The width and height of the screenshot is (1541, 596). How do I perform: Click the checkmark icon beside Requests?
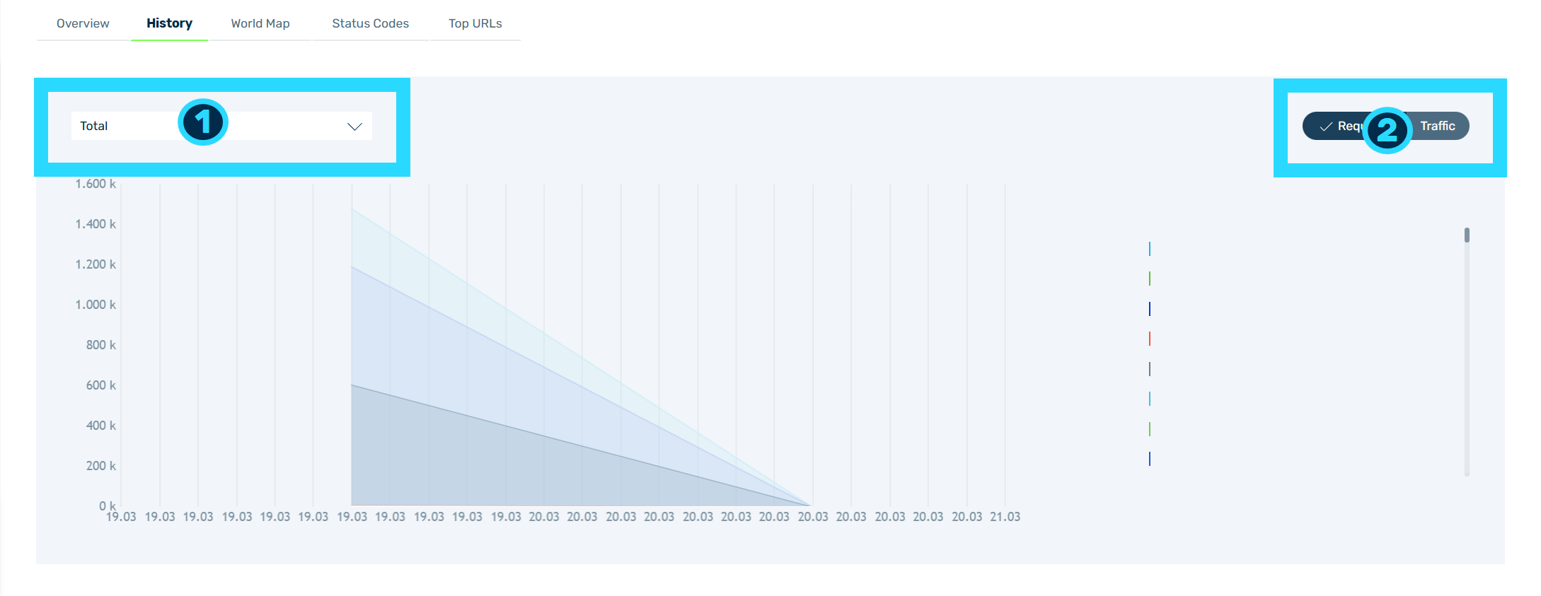tap(1326, 127)
